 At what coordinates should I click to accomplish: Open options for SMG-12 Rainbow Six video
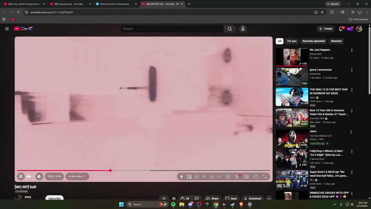click(352, 90)
